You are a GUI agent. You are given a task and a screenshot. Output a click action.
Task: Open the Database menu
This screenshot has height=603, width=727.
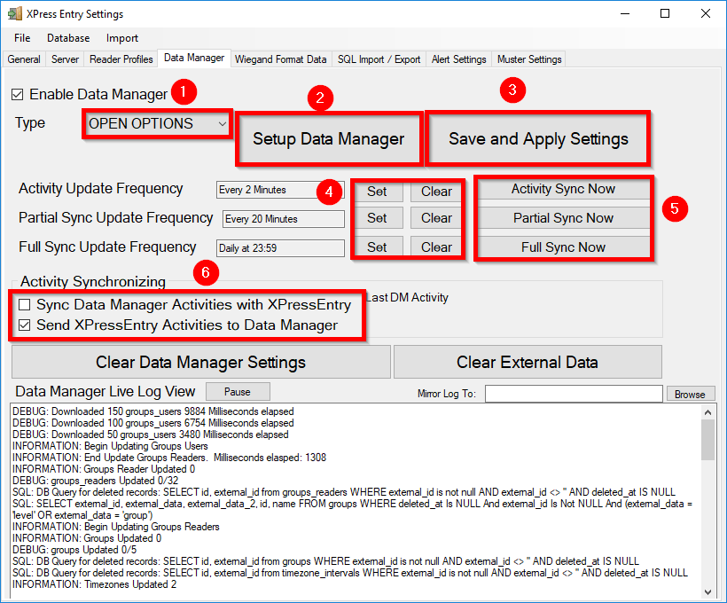tap(68, 38)
